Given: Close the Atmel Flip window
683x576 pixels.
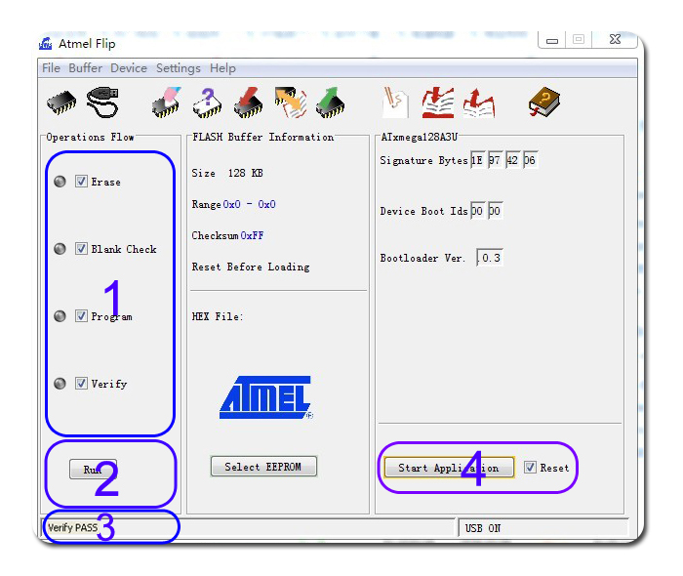Looking at the screenshot, I should coord(615,40).
